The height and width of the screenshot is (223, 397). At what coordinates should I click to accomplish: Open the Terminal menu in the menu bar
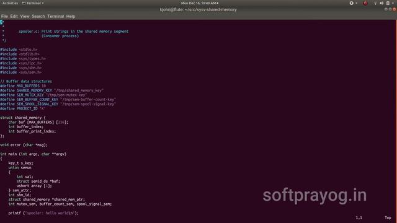[x=56, y=17]
